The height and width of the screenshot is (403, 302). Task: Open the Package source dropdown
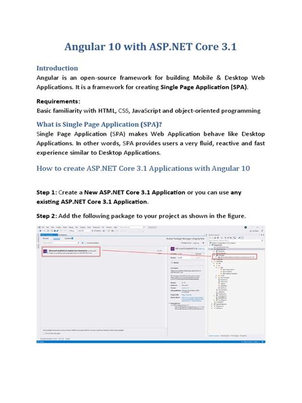click(x=195, y=243)
